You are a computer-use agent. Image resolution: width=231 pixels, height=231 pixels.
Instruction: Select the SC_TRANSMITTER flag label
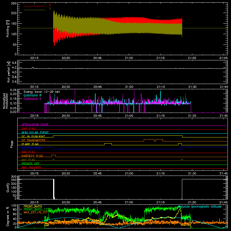pyautogui.click(x=33, y=140)
